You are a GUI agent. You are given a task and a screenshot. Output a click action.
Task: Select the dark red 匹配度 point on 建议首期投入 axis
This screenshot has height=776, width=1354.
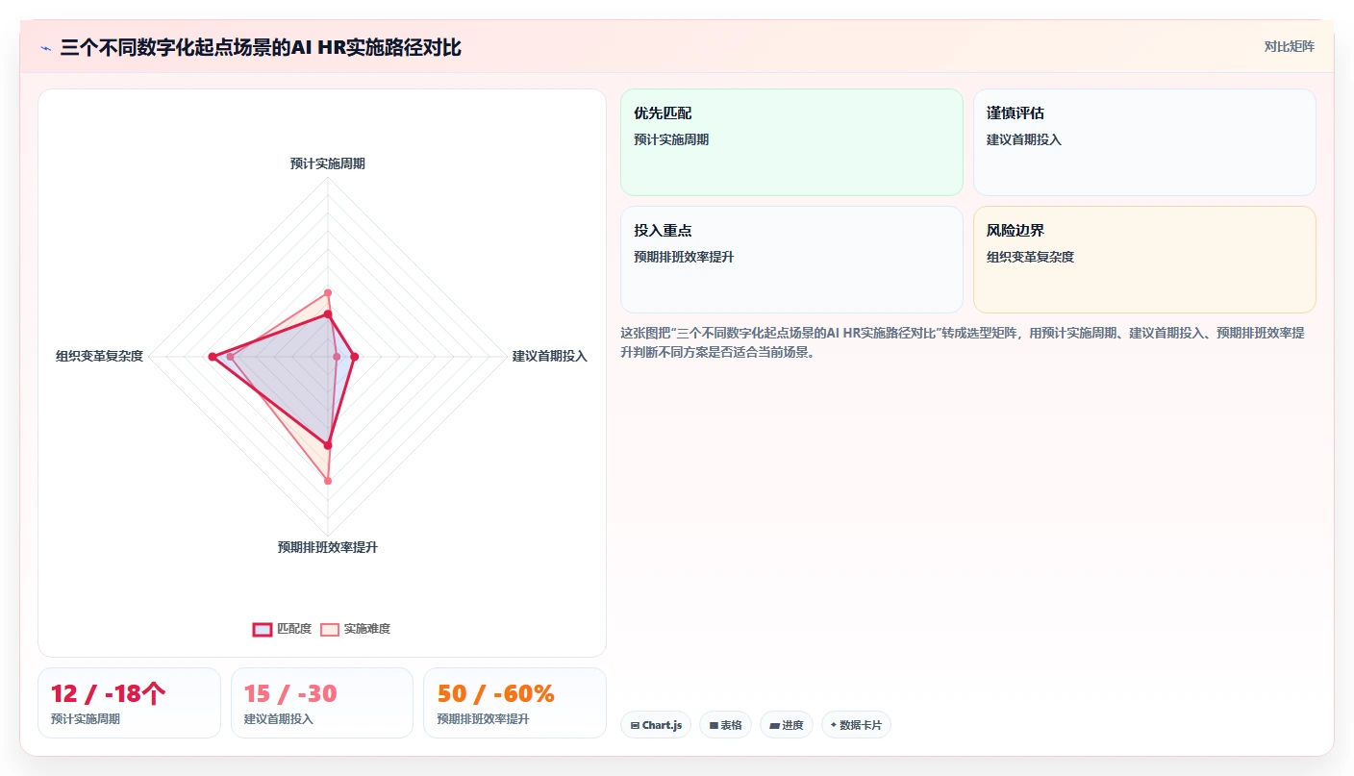pyautogui.click(x=355, y=357)
